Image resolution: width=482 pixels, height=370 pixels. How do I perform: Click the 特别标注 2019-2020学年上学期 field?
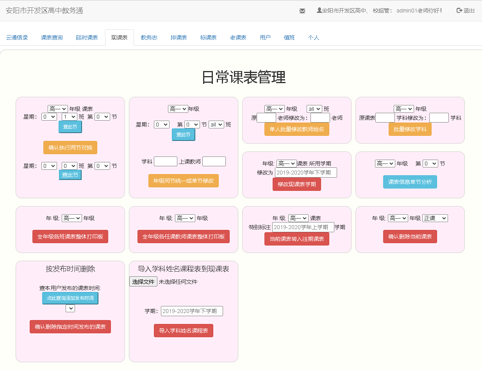303,227
